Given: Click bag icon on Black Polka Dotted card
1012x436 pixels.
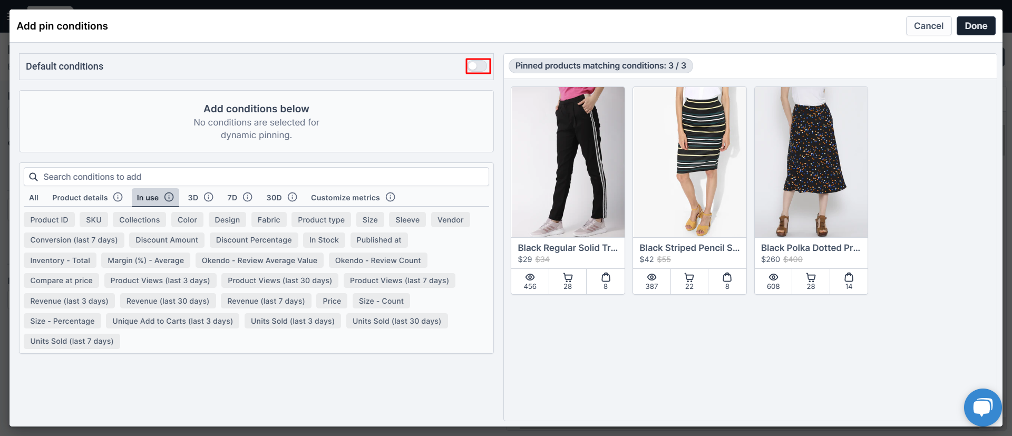Looking at the screenshot, I should click(849, 277).
